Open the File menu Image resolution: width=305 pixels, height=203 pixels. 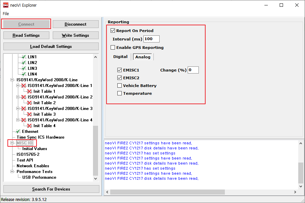(6, 14)
